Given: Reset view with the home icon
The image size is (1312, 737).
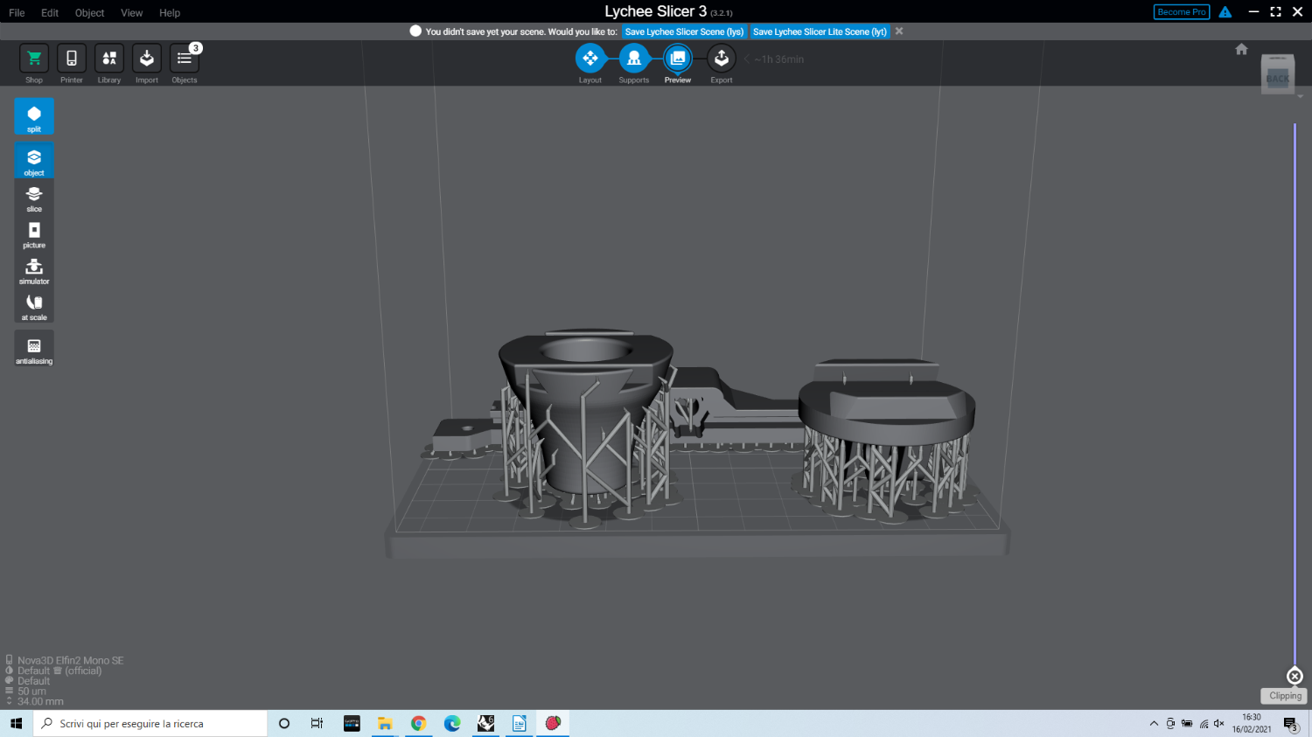Looking at the screenshot, I should click(1241, 49).
